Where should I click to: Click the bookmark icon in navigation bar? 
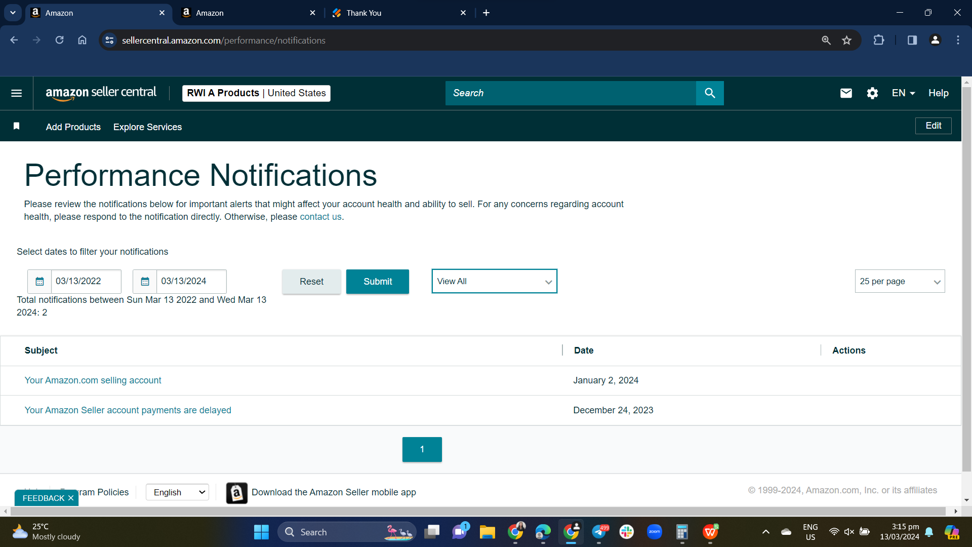pos(17,126)
